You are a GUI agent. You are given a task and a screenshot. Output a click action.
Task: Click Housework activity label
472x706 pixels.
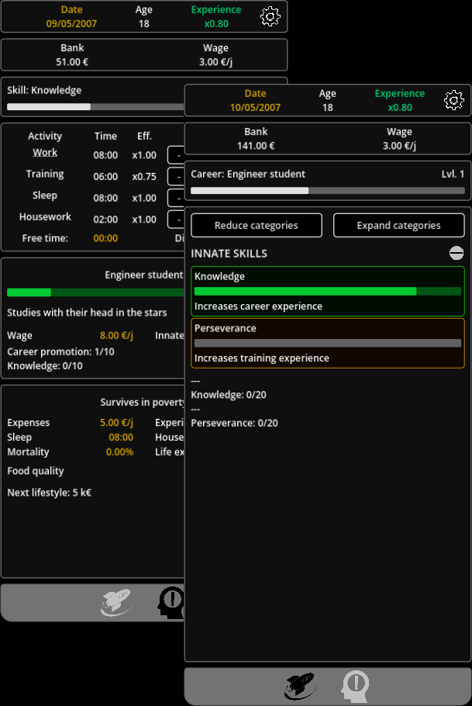(x=45, y=217)
